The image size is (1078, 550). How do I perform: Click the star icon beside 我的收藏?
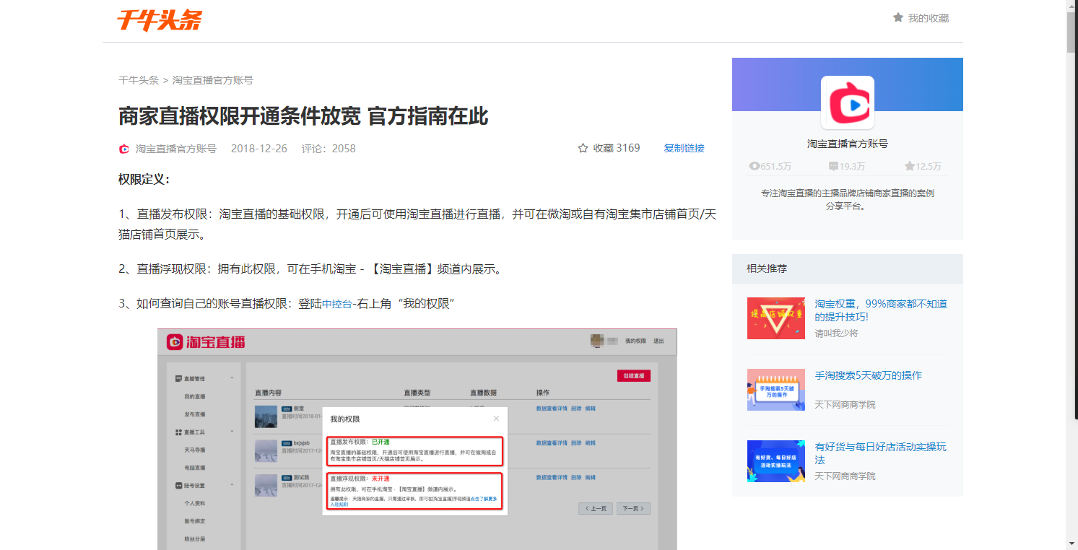pos(898,17)
